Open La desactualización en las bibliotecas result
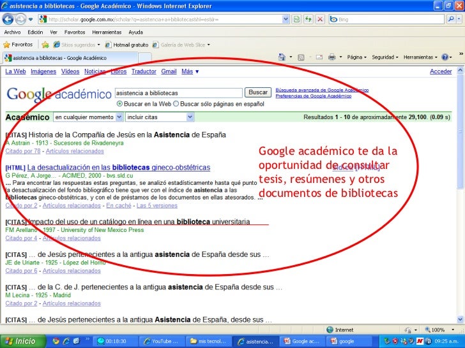Viewport: 465px width, 348px height. tap(119, 168)
